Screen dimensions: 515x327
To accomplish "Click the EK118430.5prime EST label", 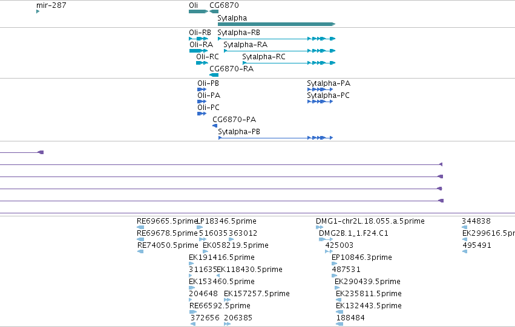I will (249, 270).
